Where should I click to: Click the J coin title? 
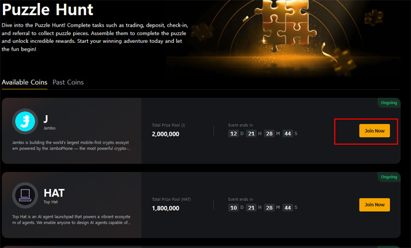click(47, 118)
